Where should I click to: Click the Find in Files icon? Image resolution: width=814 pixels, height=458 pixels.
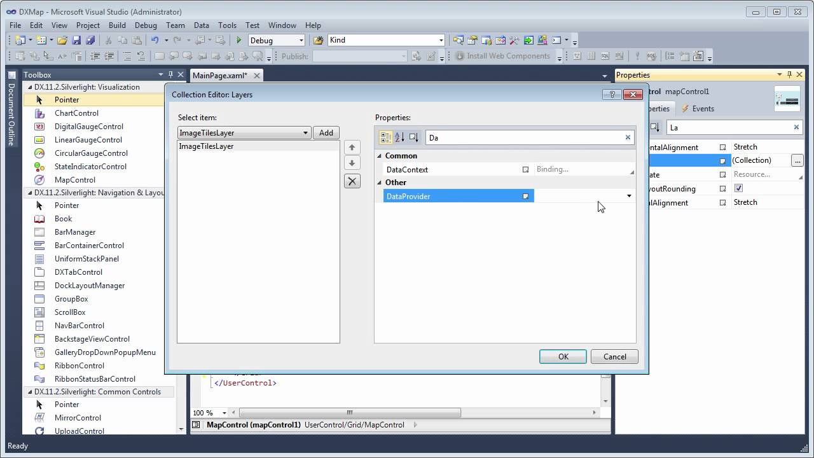pos(319,40)
